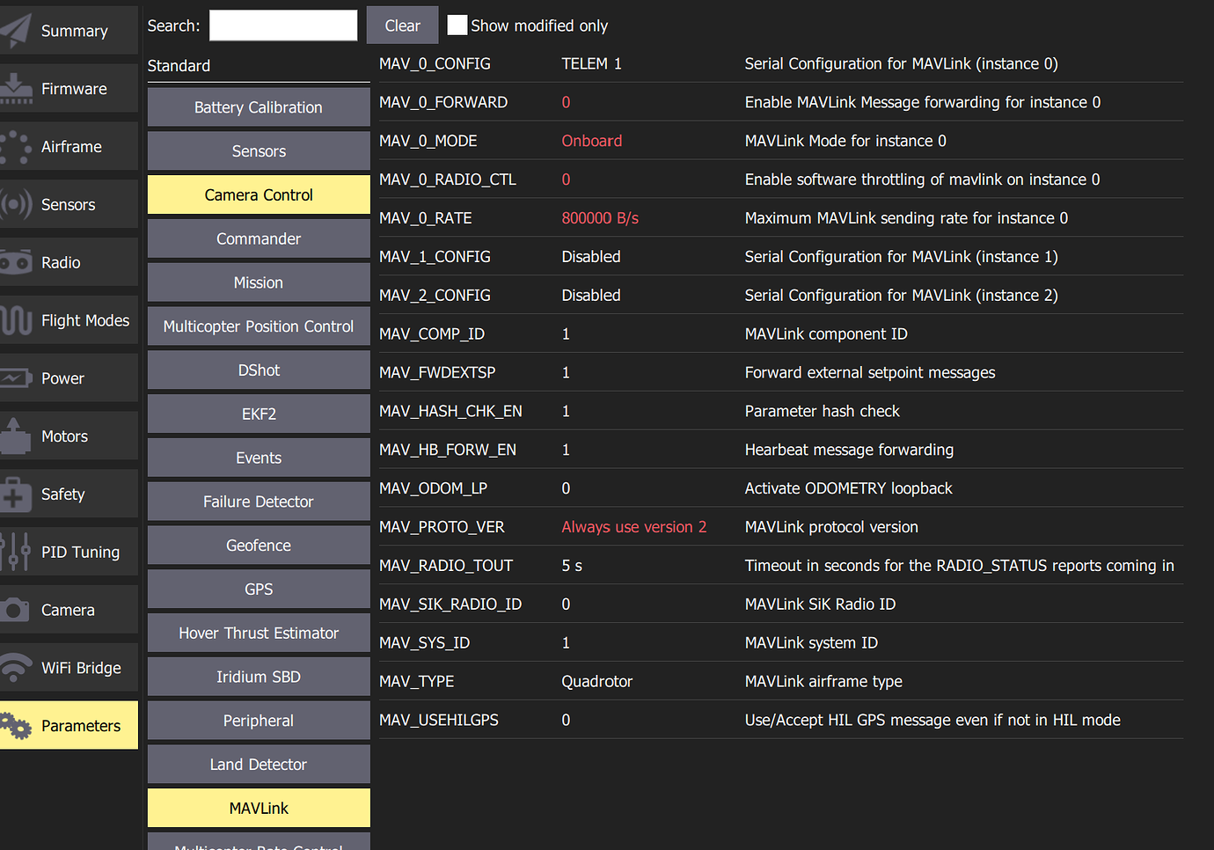1214x850 pixels.
Task: Open the Battery Calibration group
Action: [259, 106]
